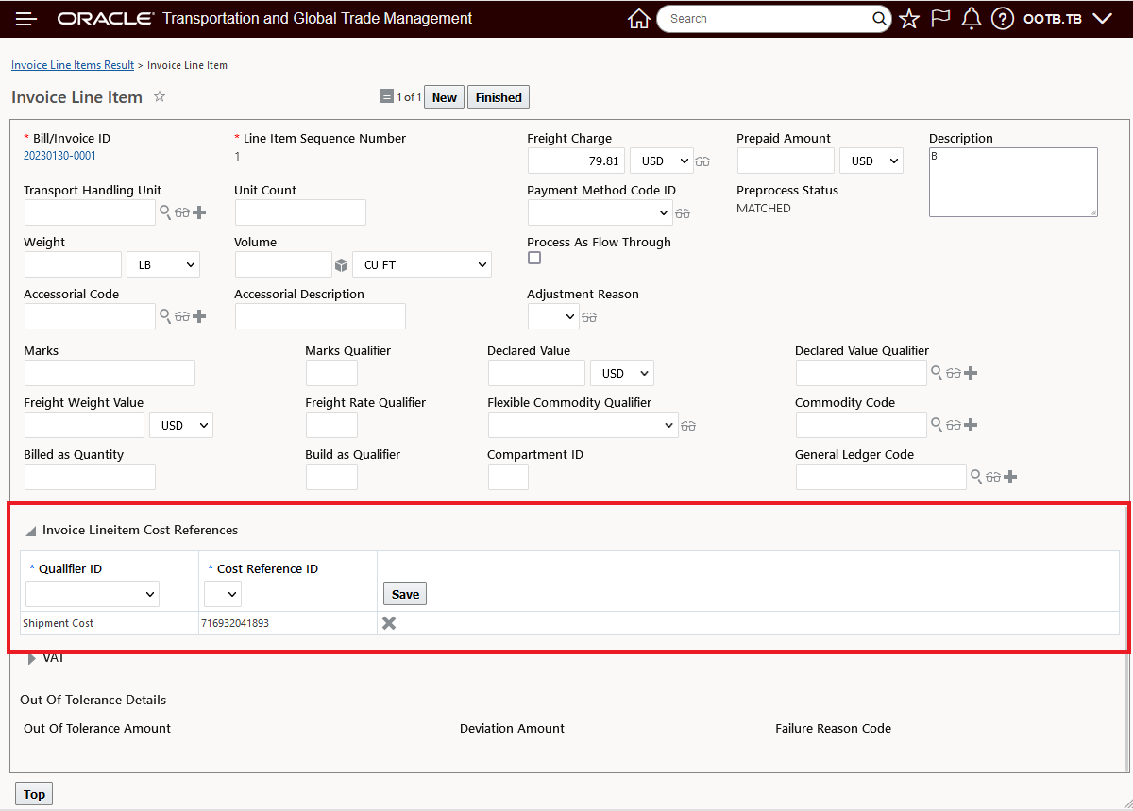Expand the VAT section
Viewport: 1133px width, 811px height.
pos(32,658)
